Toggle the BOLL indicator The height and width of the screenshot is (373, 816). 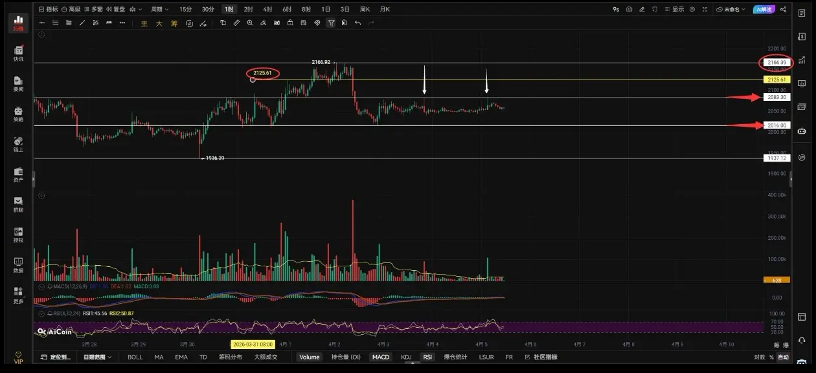(135, 357)
